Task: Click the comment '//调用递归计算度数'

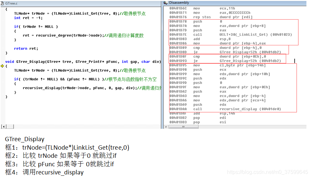Action: coord(124,36)
